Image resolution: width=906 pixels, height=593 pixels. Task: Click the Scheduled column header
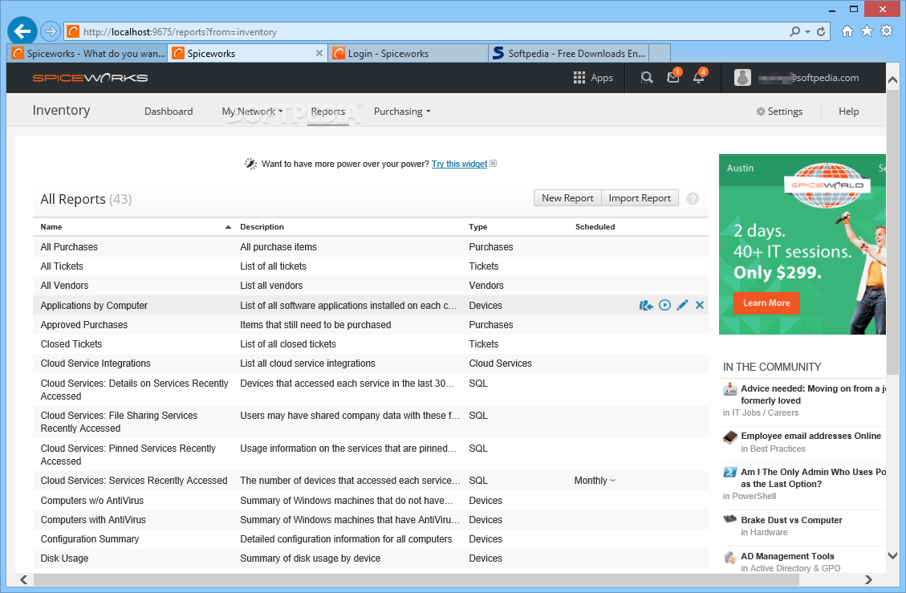click(595, 226)
